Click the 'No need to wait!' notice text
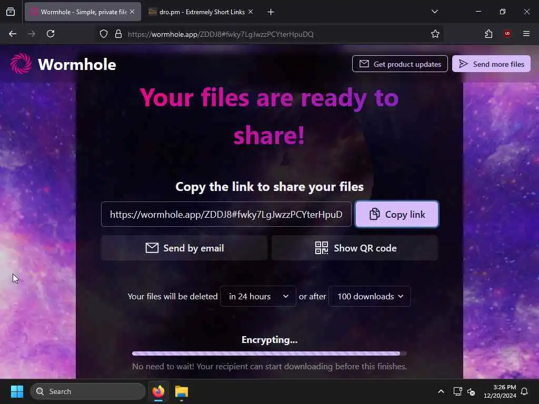Image resolution: width=539 pixels, height=404 pixels. point(269,367)
